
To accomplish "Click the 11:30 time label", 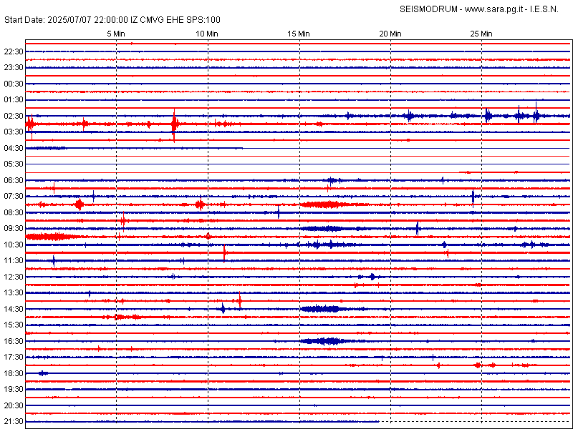I will (14, 260).
